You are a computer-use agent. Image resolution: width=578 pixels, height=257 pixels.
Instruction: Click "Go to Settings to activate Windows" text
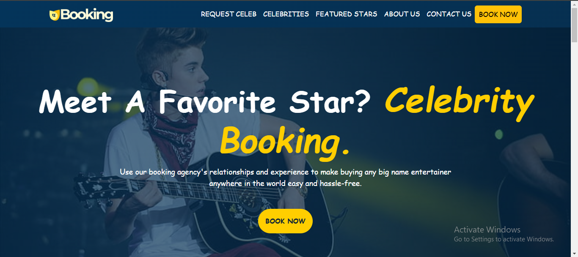coord(504,239)
